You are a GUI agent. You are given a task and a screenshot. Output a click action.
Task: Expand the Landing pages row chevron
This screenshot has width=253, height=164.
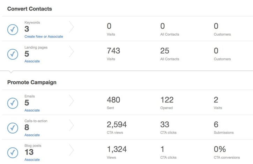(72, 52)
